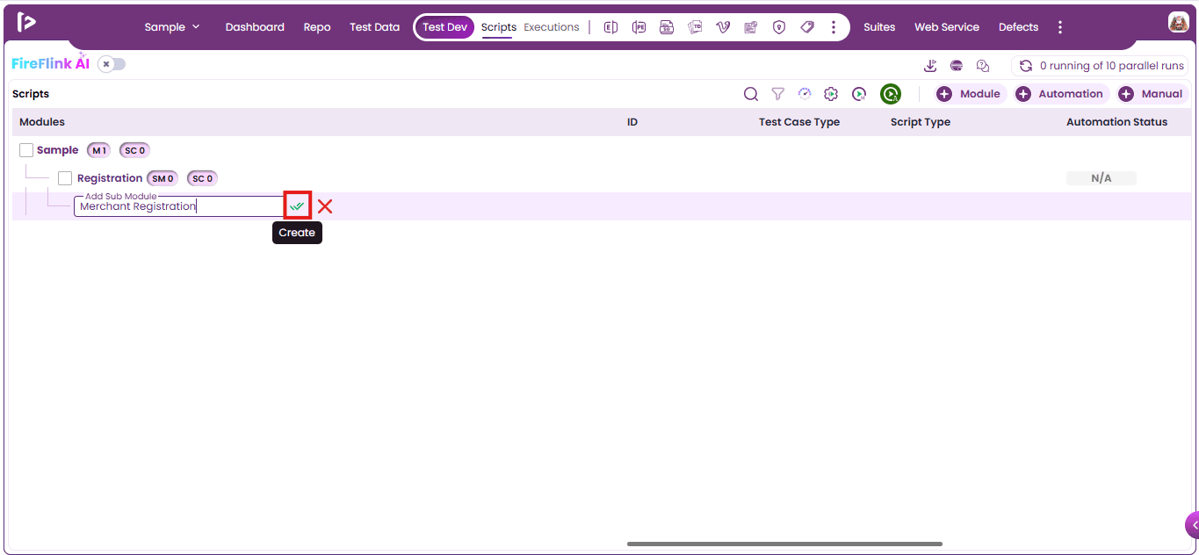The height and width of the screenshot is (555, 1199).
Task: Open the scripts filter funnel icon
Action: pyautogui.click(x=777, y=94)
